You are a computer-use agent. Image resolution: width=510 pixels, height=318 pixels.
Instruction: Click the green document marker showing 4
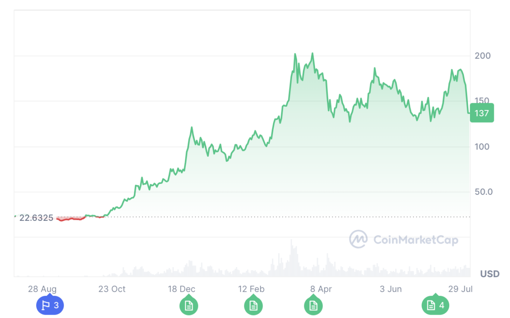pos(435,305)
